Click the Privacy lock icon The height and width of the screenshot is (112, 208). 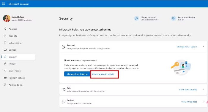point(5,64)
